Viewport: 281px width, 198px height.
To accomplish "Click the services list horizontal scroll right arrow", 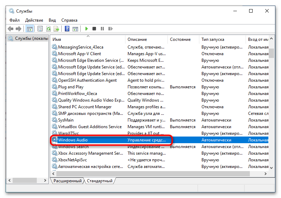I will (x=266, y=174).
